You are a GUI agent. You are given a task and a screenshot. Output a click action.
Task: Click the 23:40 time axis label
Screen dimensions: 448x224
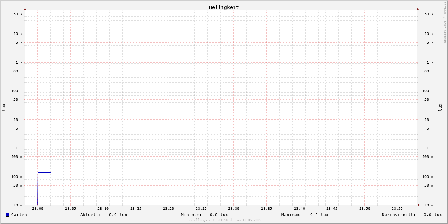(x=299, y=209)
